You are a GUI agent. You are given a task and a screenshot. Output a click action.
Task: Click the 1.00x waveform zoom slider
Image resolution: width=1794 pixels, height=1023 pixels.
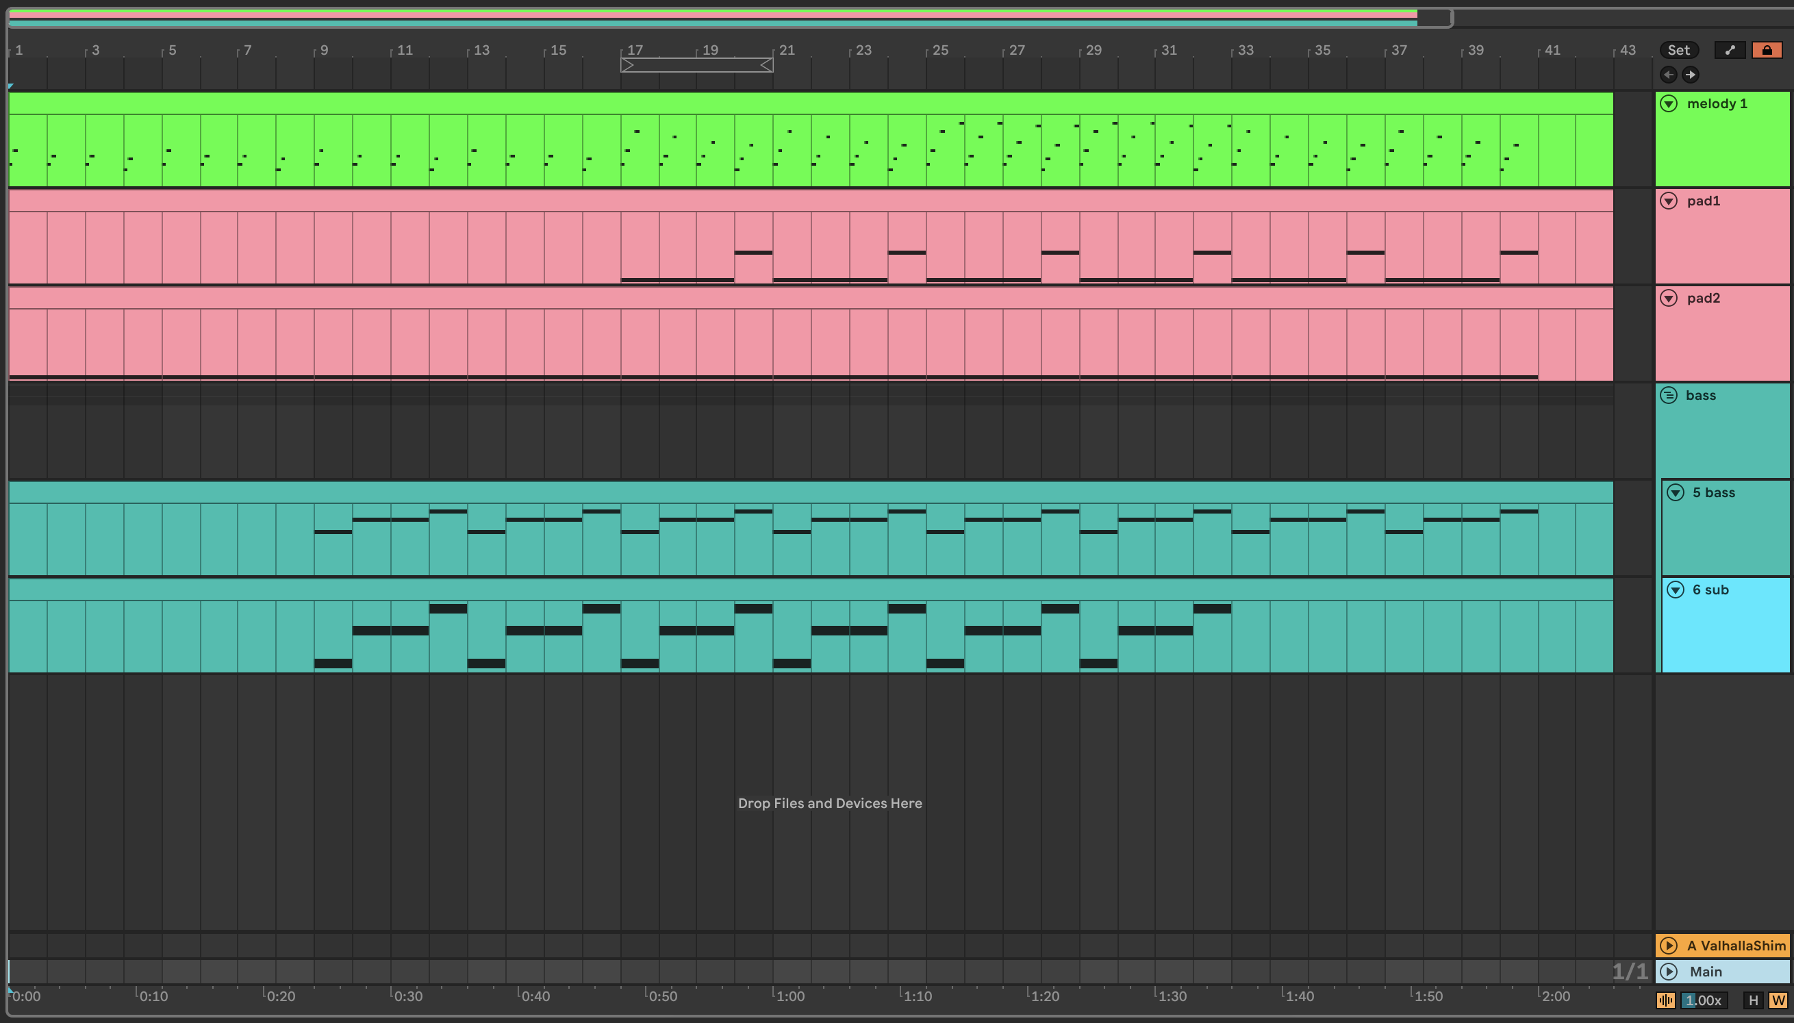coord(1704,1000)
